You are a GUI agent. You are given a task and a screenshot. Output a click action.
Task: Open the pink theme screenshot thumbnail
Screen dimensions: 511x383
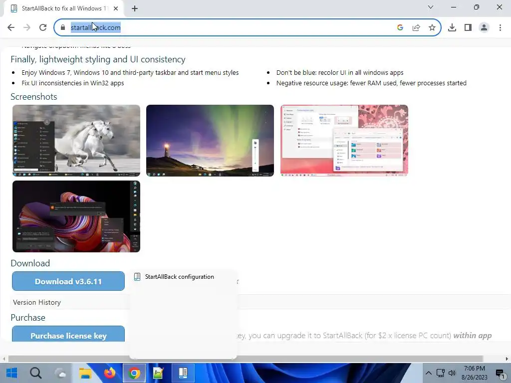pyautogui.click(x=344, y=140)
